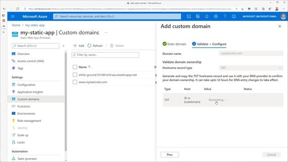The width and height of the screenshot is (288, 162).
Task: Open Scale up in sidebar
Action: pyautogui.click(x=23, y=135)
